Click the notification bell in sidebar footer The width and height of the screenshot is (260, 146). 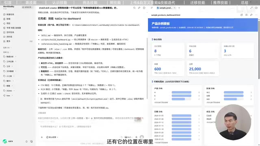(x=26, y=142)
